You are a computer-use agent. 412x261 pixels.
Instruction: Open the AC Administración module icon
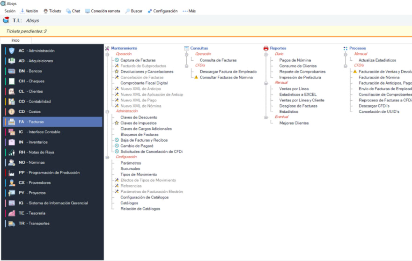click(12, 51)
